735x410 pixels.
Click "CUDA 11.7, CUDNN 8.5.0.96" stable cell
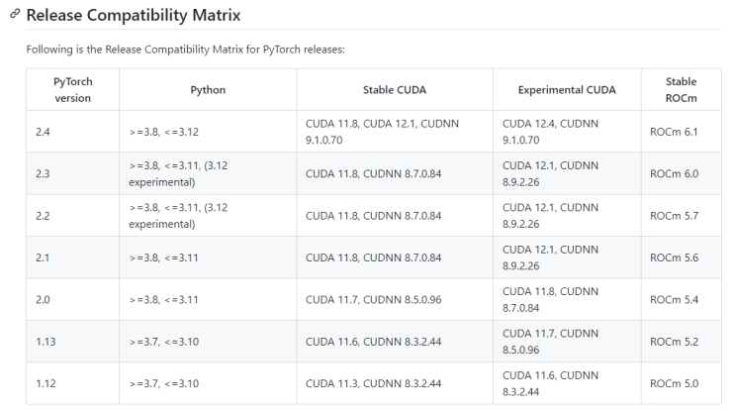coord(395,300)
